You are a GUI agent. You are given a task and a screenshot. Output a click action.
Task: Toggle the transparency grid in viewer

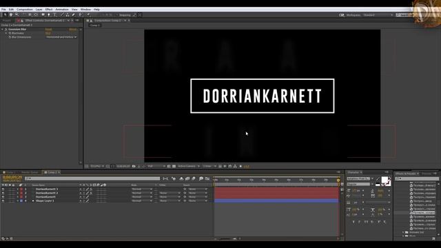(x=174, y=166)
